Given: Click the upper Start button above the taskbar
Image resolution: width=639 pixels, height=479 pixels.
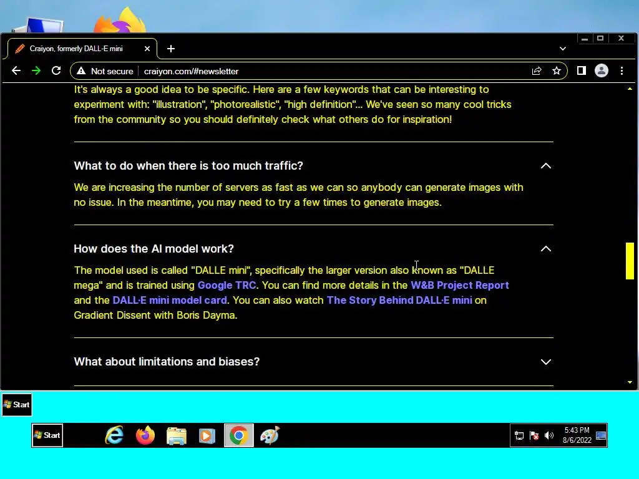Looking at the screenshot, I should click(17, 404).
